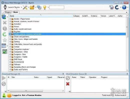Expand the Armour category
The width and height of the screenshot is (130, 99).
pos(10,26)
